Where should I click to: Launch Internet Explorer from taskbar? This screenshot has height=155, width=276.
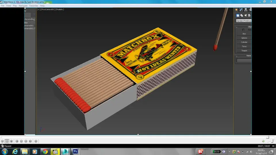(15, 152)
